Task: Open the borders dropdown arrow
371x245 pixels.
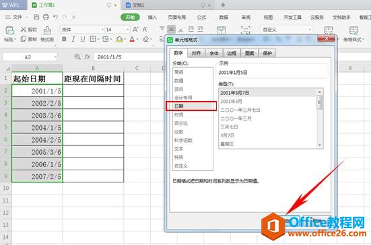Action: click(x=98, y=39)
